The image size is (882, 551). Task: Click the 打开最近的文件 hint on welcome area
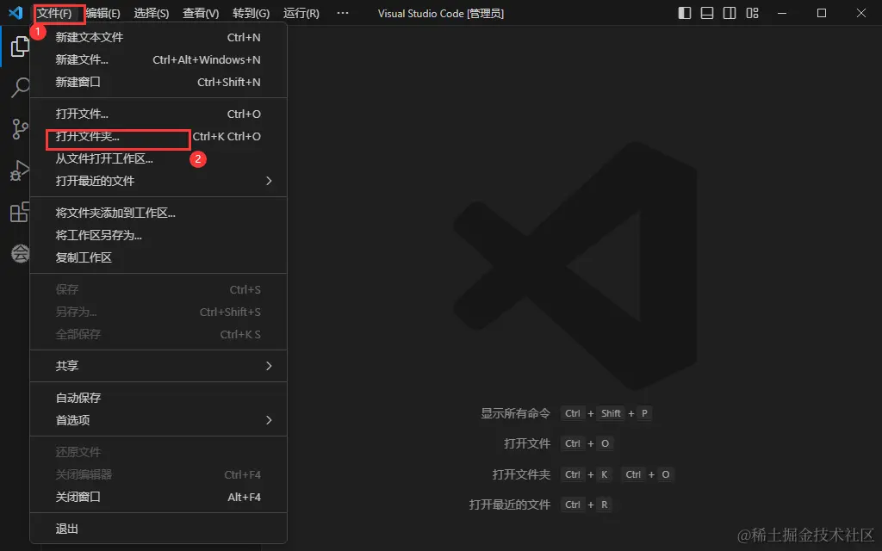tap(510, 505)
